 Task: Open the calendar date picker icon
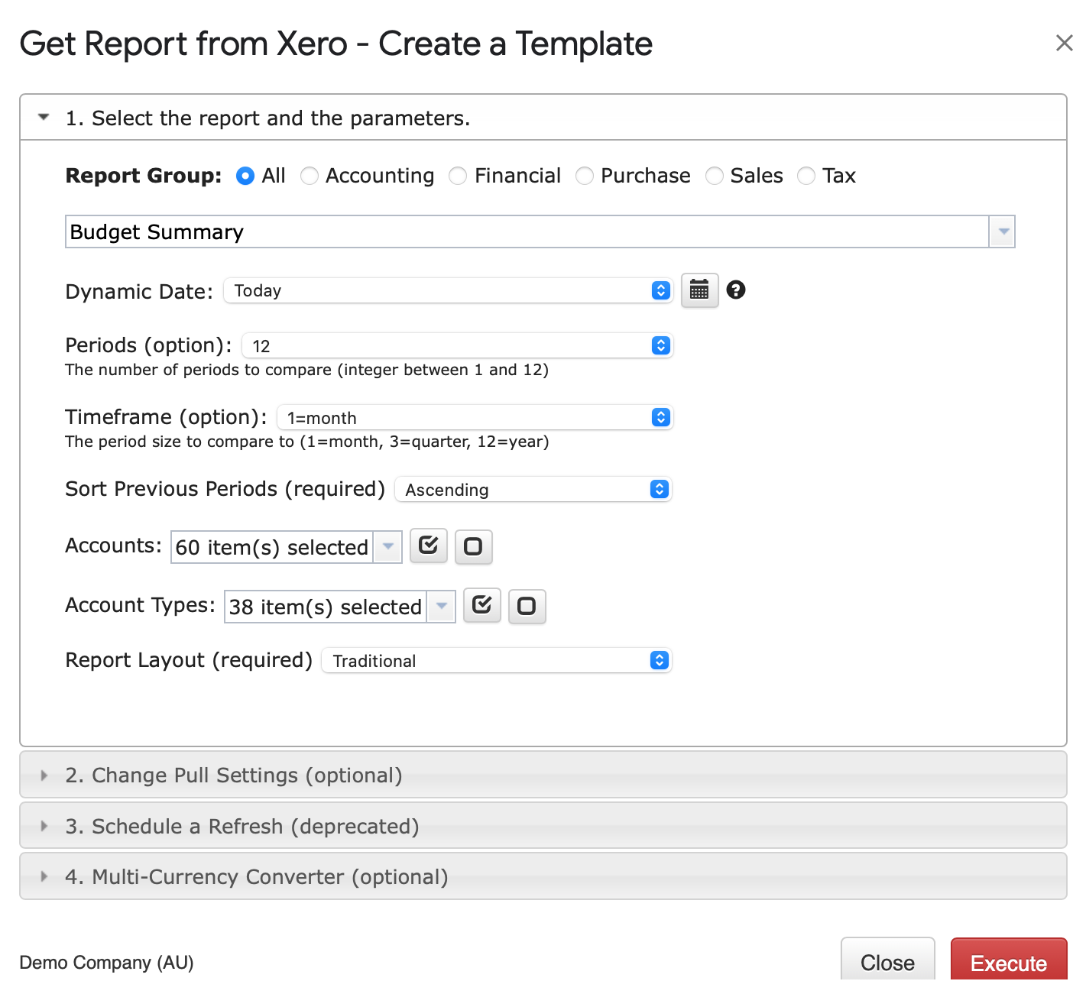tap(699, 290)
